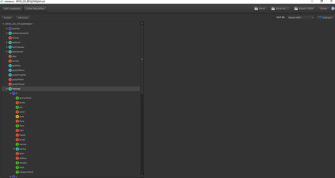Click the integer type icon beside blood
The height and width of the screenshot is (178, 335).
point(10,38)
